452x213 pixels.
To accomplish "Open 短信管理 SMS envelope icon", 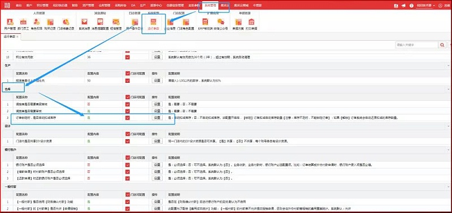I will pos(116,24).
